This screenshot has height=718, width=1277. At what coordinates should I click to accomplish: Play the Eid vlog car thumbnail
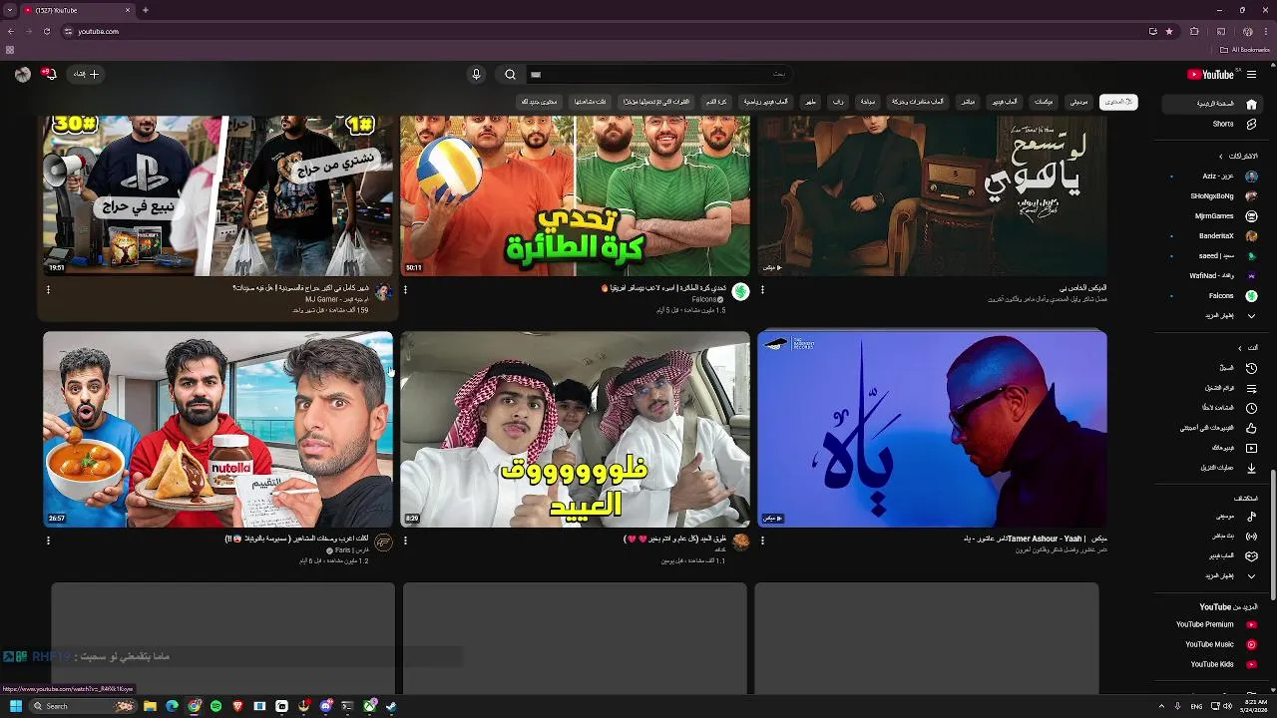pyautogui.click(x=575, y=429)
